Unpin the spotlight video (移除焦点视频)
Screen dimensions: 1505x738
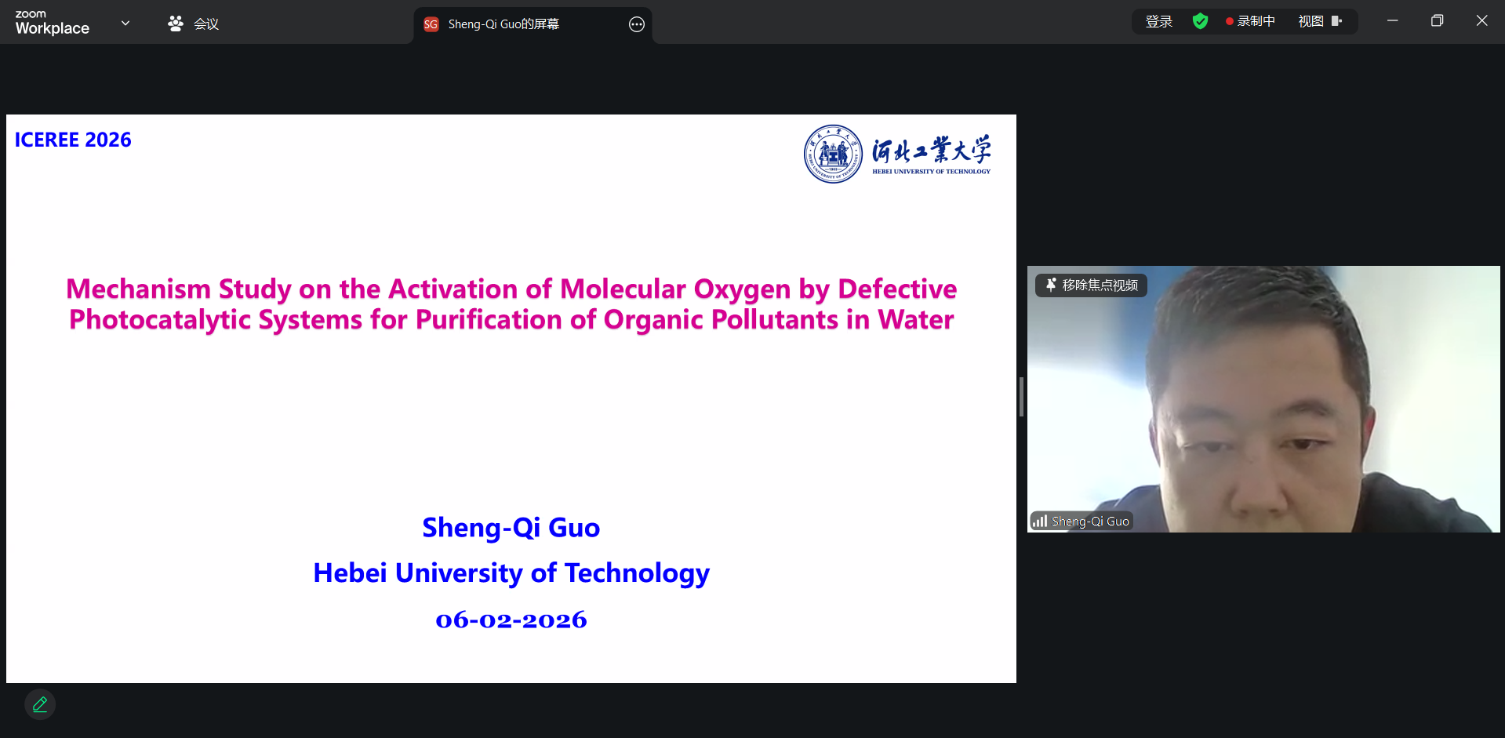(x=1091, y=285)
